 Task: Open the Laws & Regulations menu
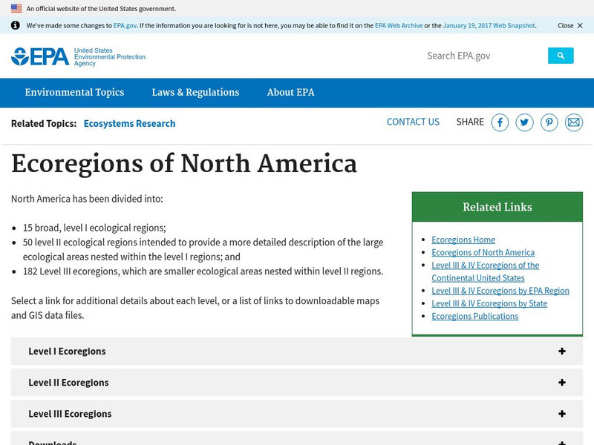[195, 92]
